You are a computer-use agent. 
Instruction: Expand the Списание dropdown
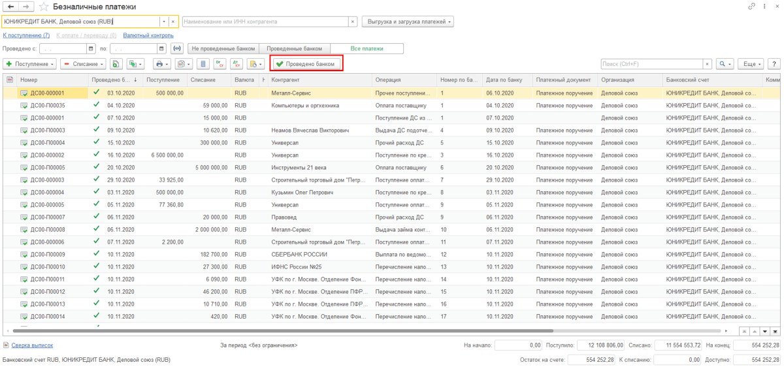click(x=84, y=64)
